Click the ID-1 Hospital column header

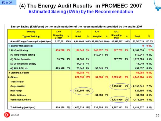97,34
